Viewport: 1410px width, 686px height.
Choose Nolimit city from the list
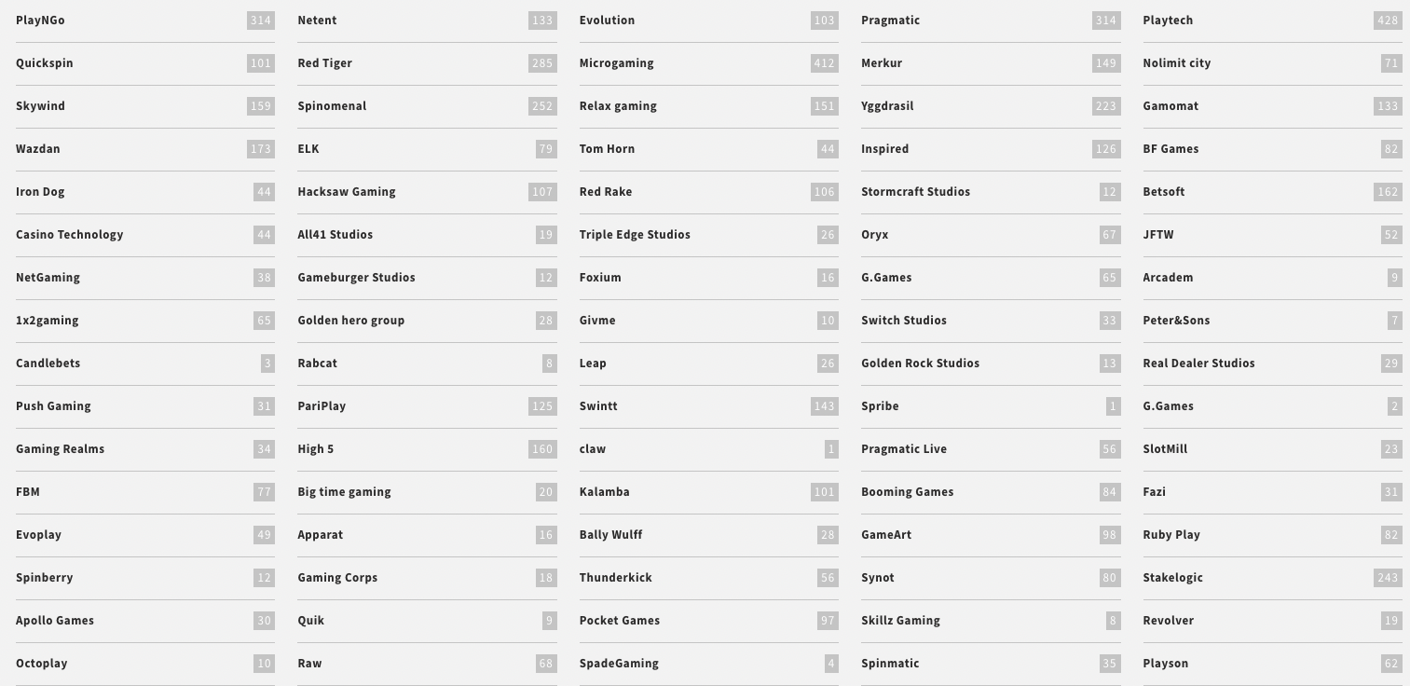pyautogui.click(x=1272, y=63)
